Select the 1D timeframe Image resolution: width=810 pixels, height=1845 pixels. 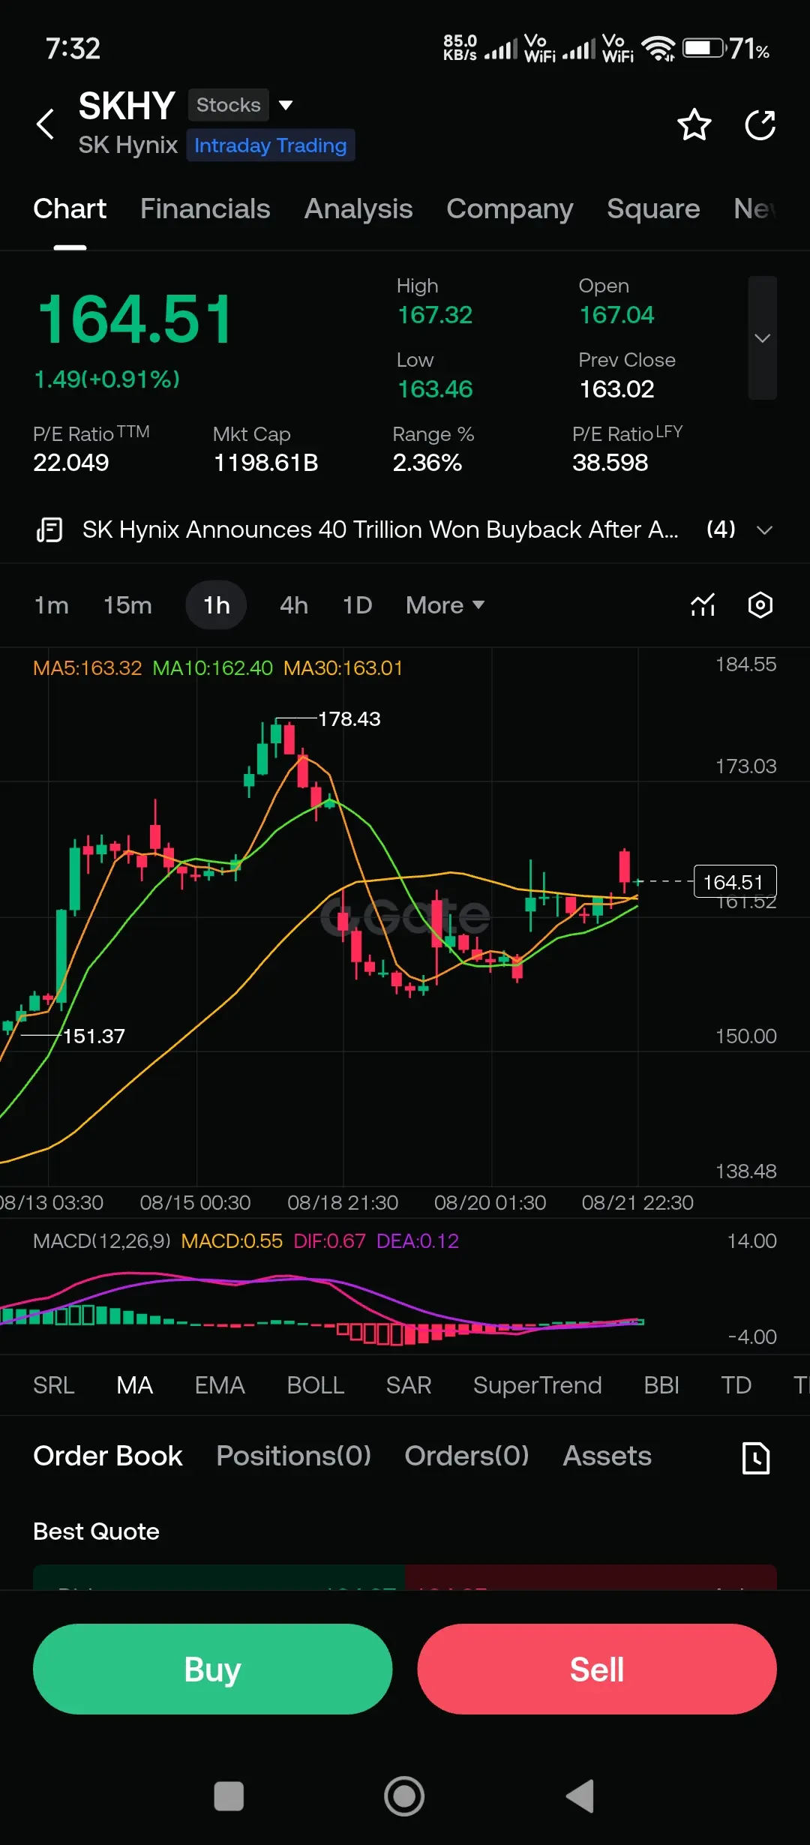[357, 605]
